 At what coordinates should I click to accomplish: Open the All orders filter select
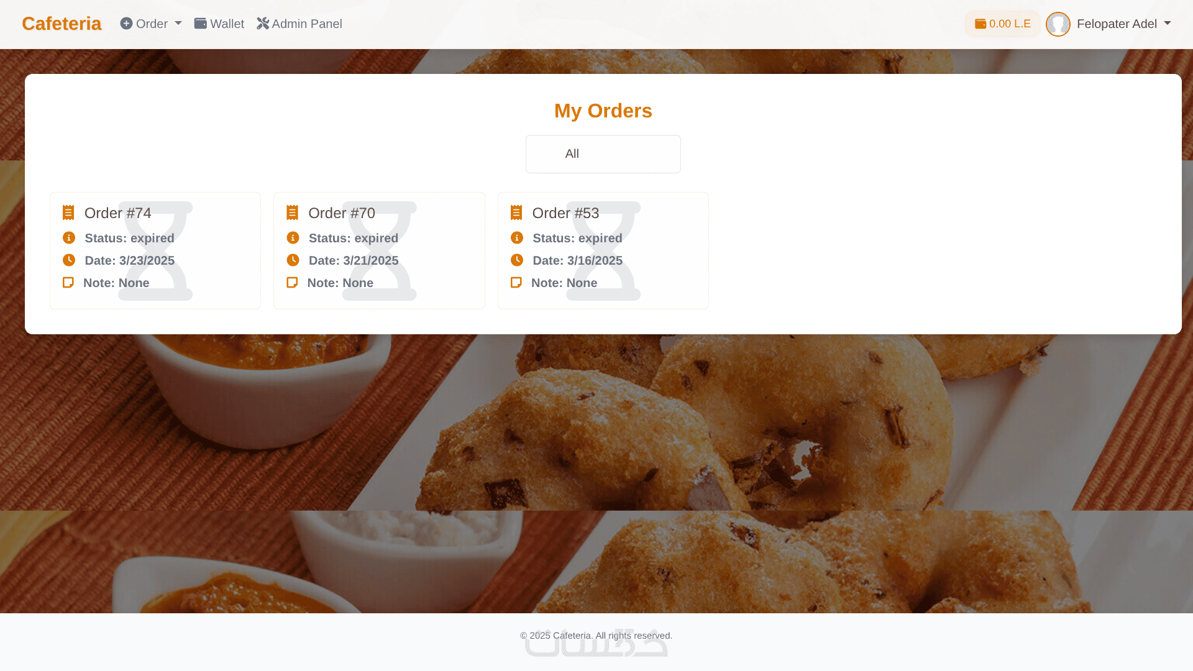pos(603,154)
